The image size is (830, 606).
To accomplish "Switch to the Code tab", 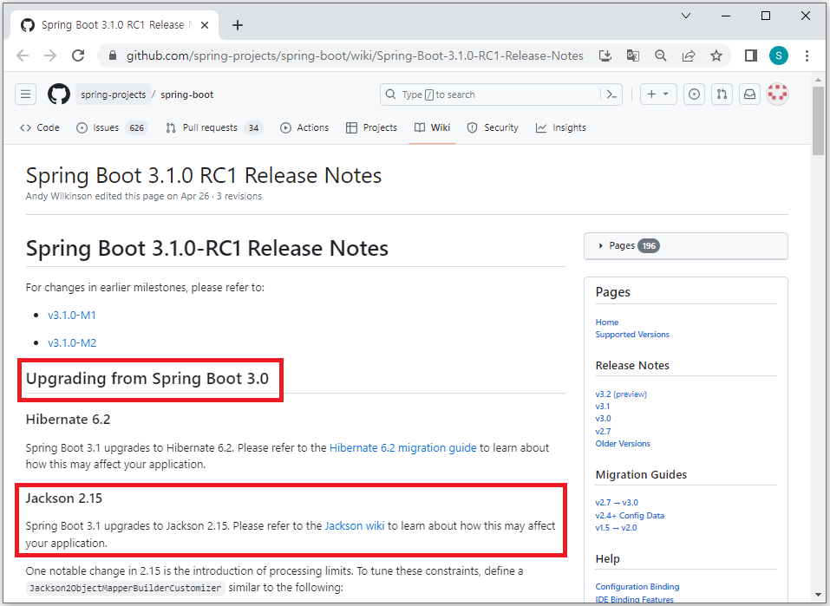I will (40, 127).
